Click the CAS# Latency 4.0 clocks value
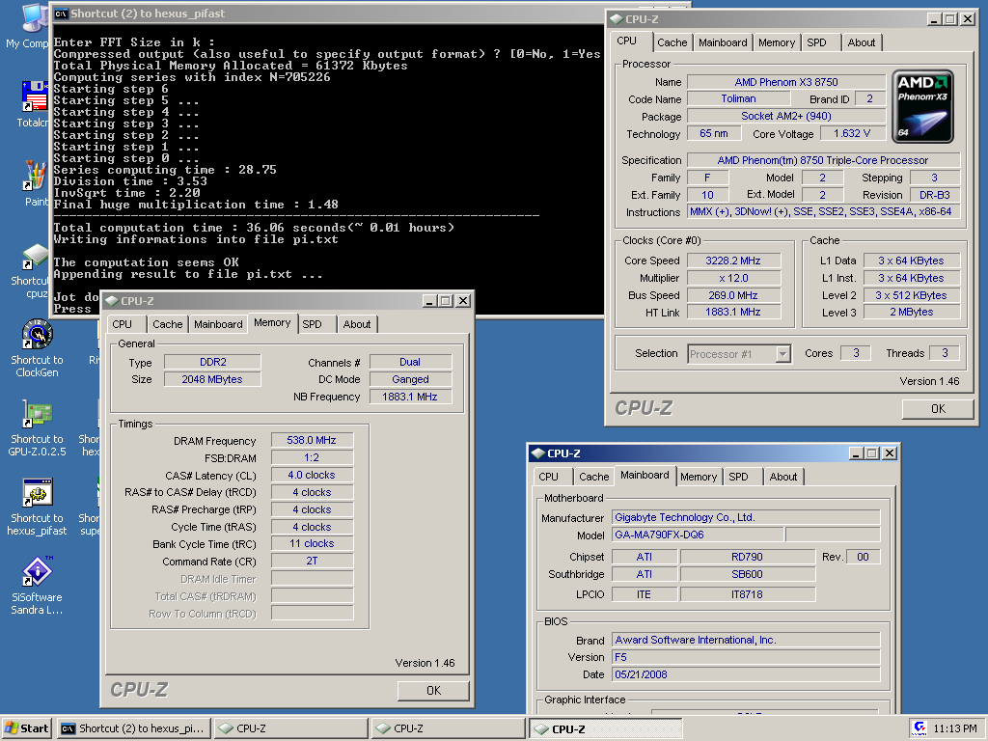 click(312, 475)
